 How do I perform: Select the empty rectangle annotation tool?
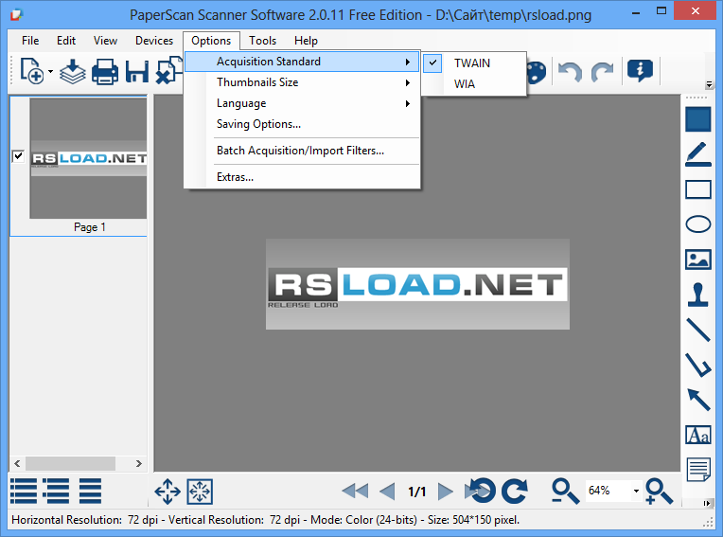pyautogui.click(x=698, y=189)
